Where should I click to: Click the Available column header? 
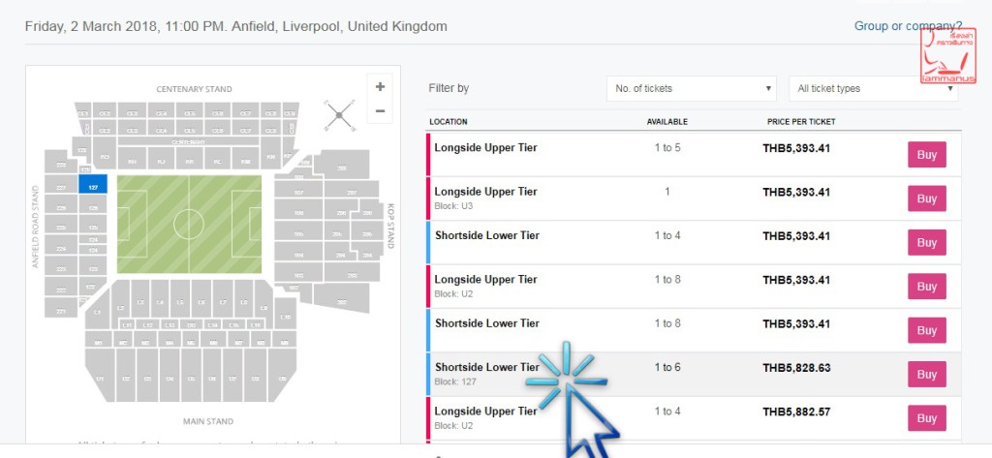click(x=666, y=122)
